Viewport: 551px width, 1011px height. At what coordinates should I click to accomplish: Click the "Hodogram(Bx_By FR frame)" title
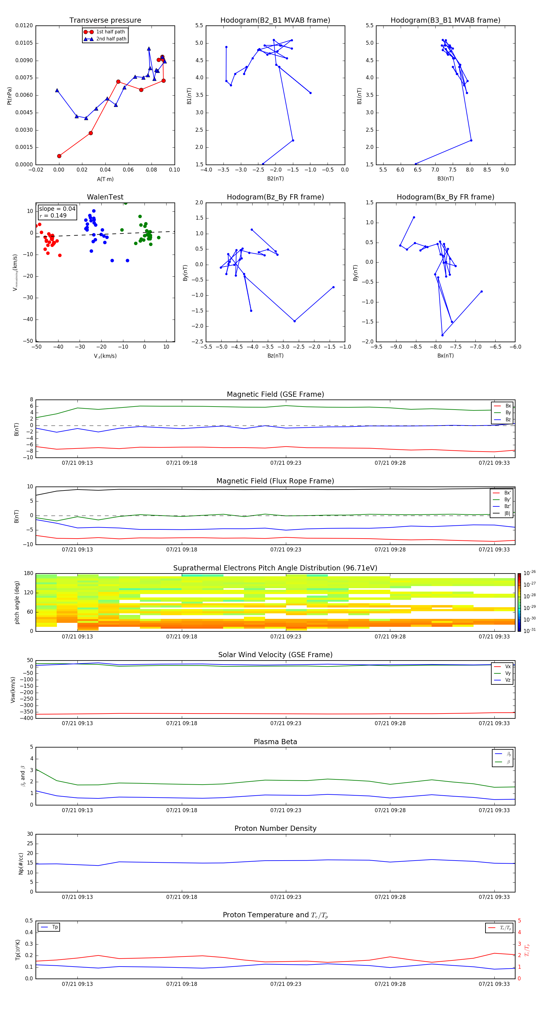click(445, 197)
